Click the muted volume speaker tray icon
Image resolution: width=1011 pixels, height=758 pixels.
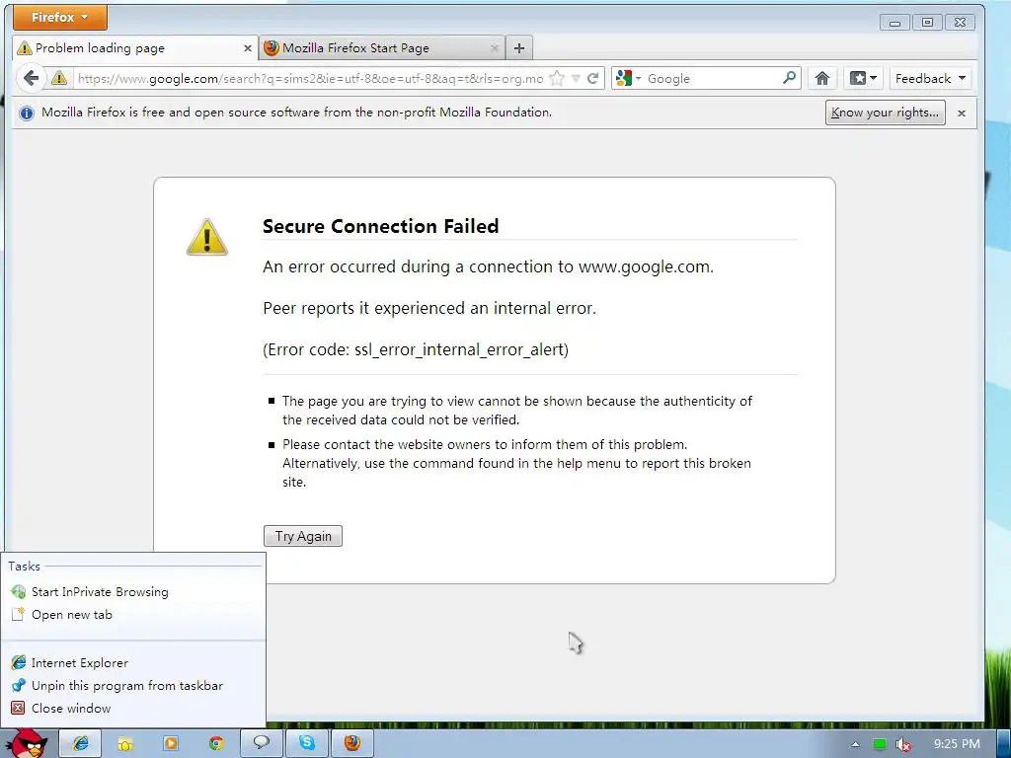tap(903, 744)
